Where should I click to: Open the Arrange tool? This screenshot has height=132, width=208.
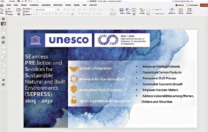142,10
